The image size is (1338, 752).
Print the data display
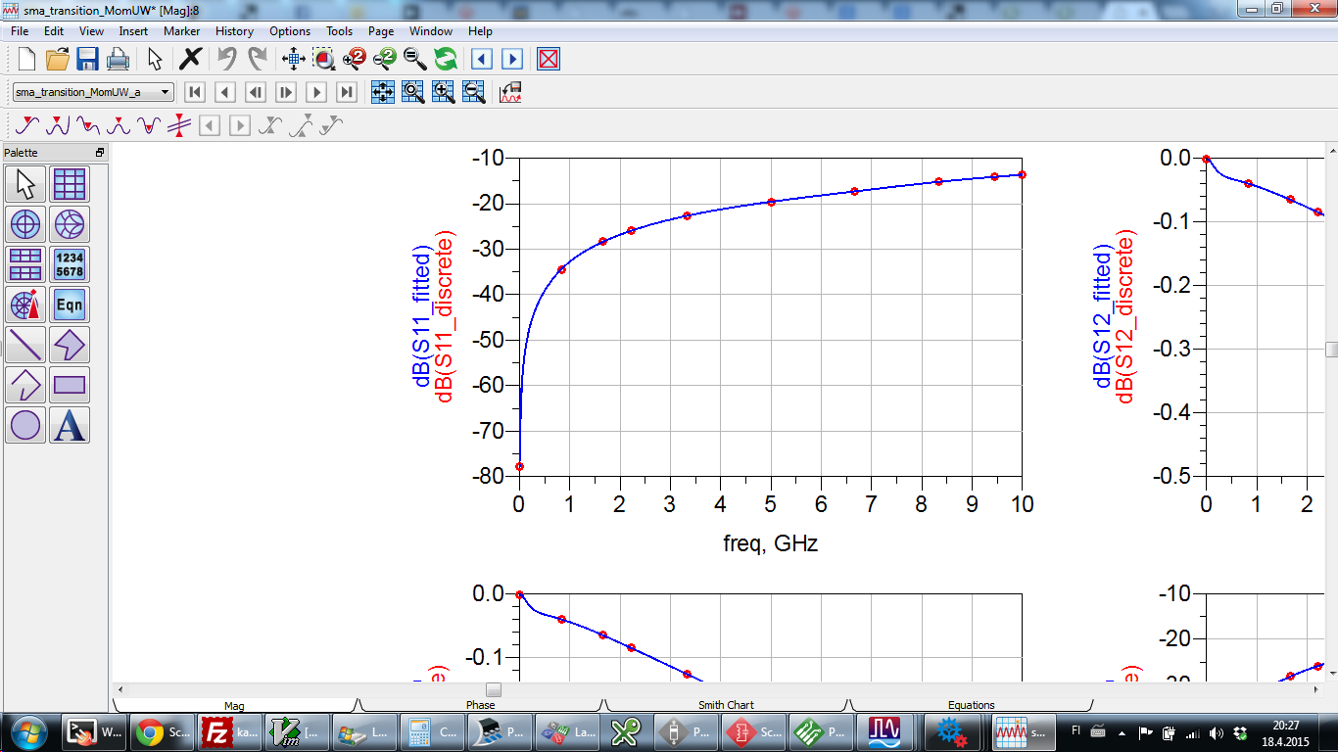click(118, 59)
